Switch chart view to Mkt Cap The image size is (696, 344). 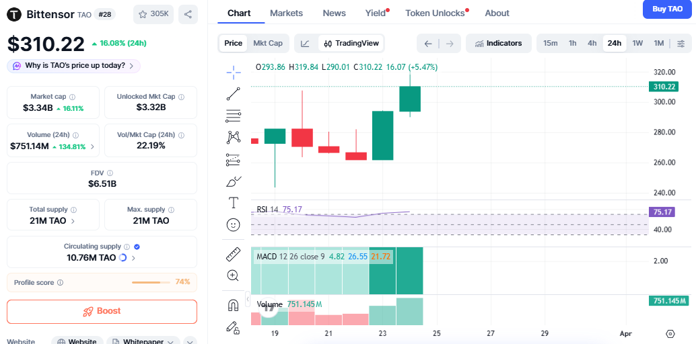(x=267, y=43)
